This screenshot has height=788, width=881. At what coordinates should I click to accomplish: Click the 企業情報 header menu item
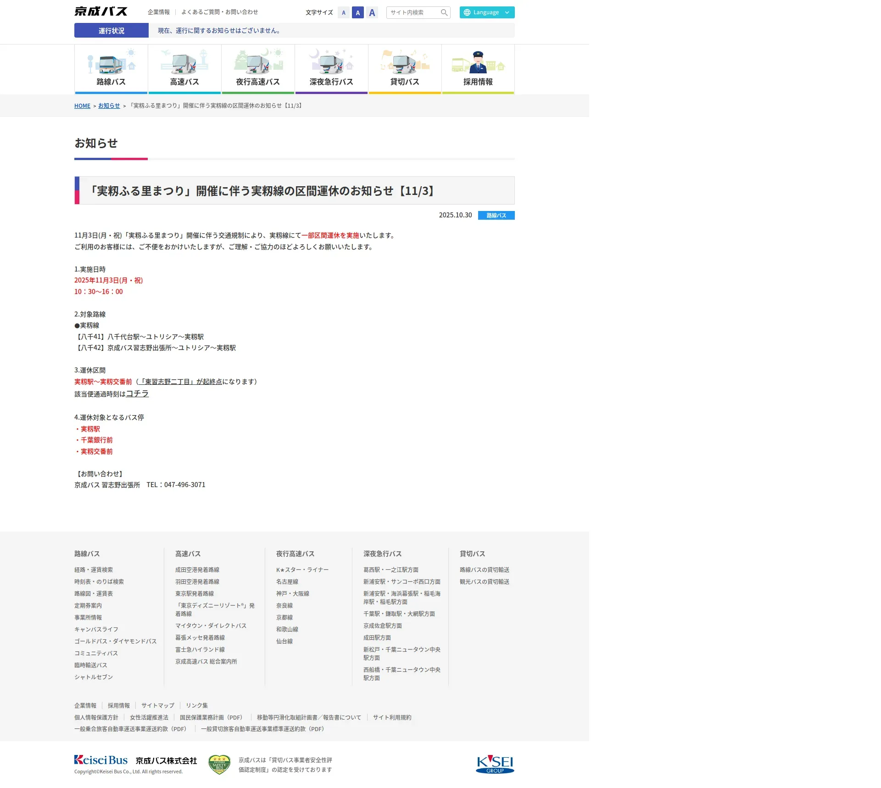click(x=159, y=12)
